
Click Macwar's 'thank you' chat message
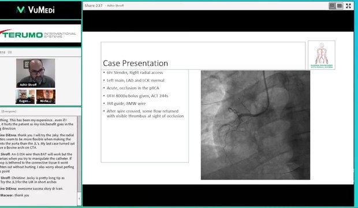pyautogui.click(x=14, y=195)
